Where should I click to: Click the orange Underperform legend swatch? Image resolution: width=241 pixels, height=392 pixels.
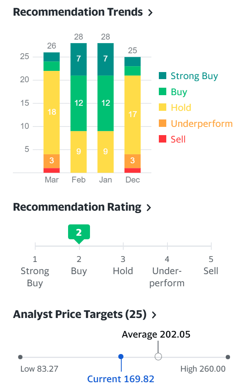click(163, 124)
